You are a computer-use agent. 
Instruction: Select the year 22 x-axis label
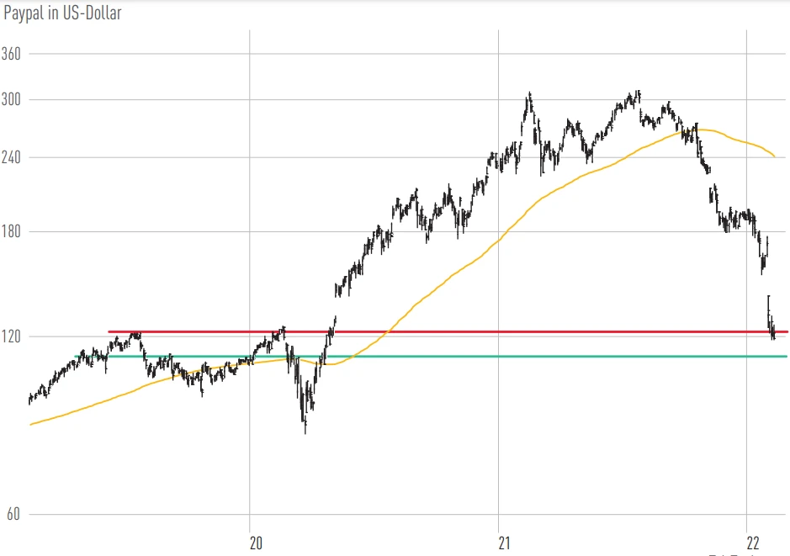[754, 541]
